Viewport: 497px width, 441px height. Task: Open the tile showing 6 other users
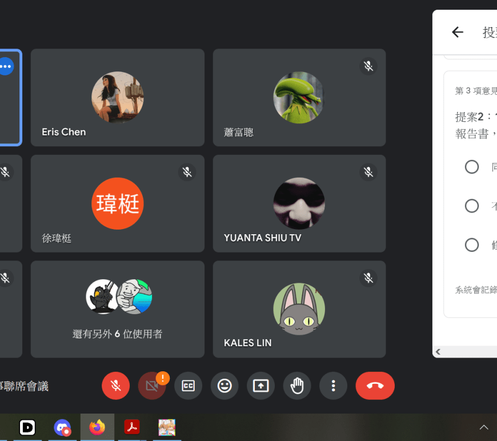(117, 309)
